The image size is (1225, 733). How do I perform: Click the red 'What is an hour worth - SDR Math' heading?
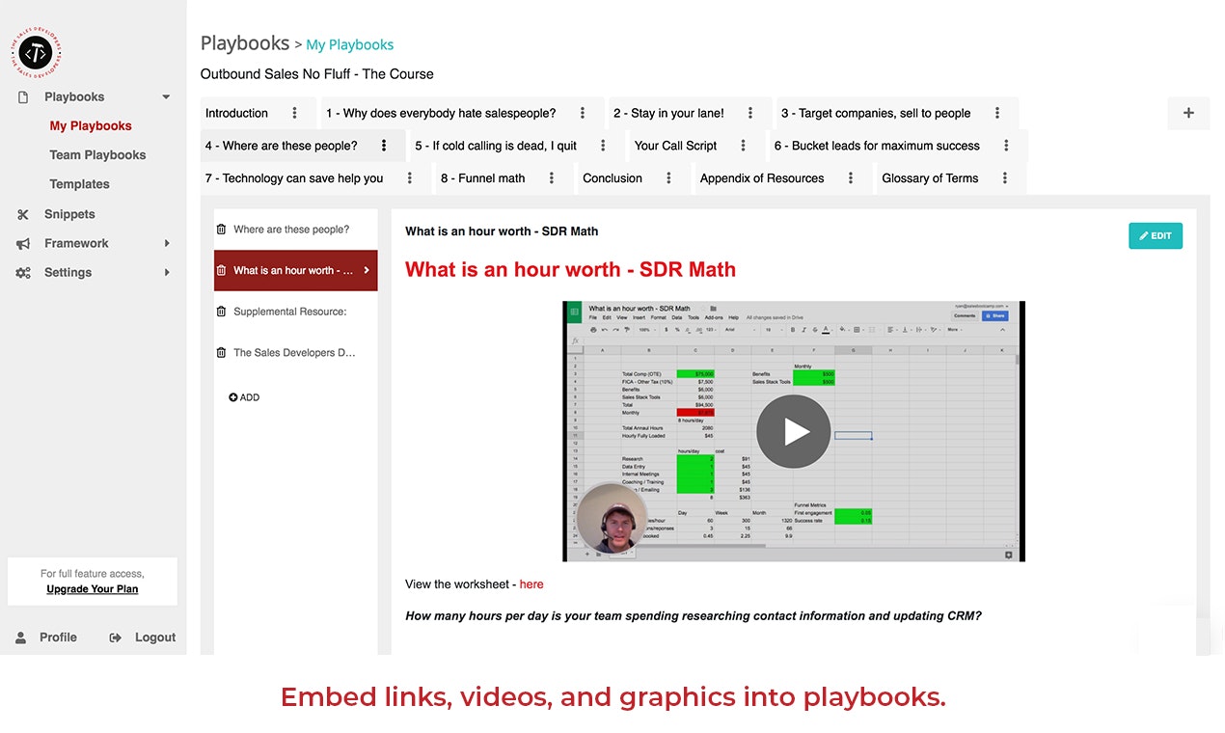click(x=570, y=270)
